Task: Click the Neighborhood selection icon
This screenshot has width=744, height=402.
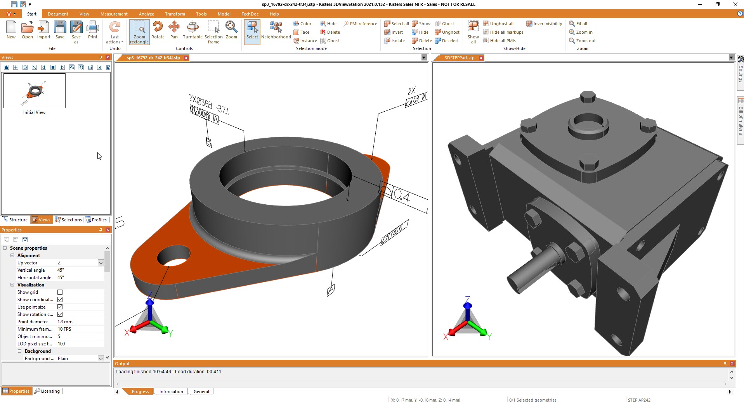Action: point(276,30)
